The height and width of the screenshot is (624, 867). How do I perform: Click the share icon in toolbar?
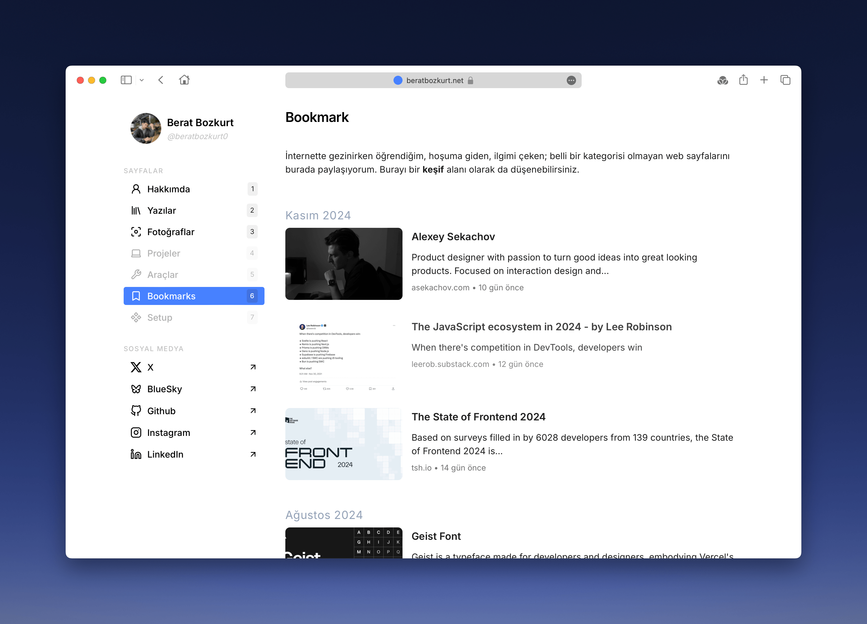[x=743, y=80]
